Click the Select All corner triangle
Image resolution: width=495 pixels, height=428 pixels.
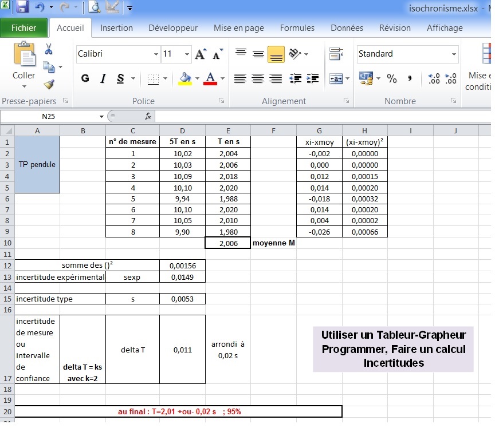pyautogui.click(x=7, y=130)
